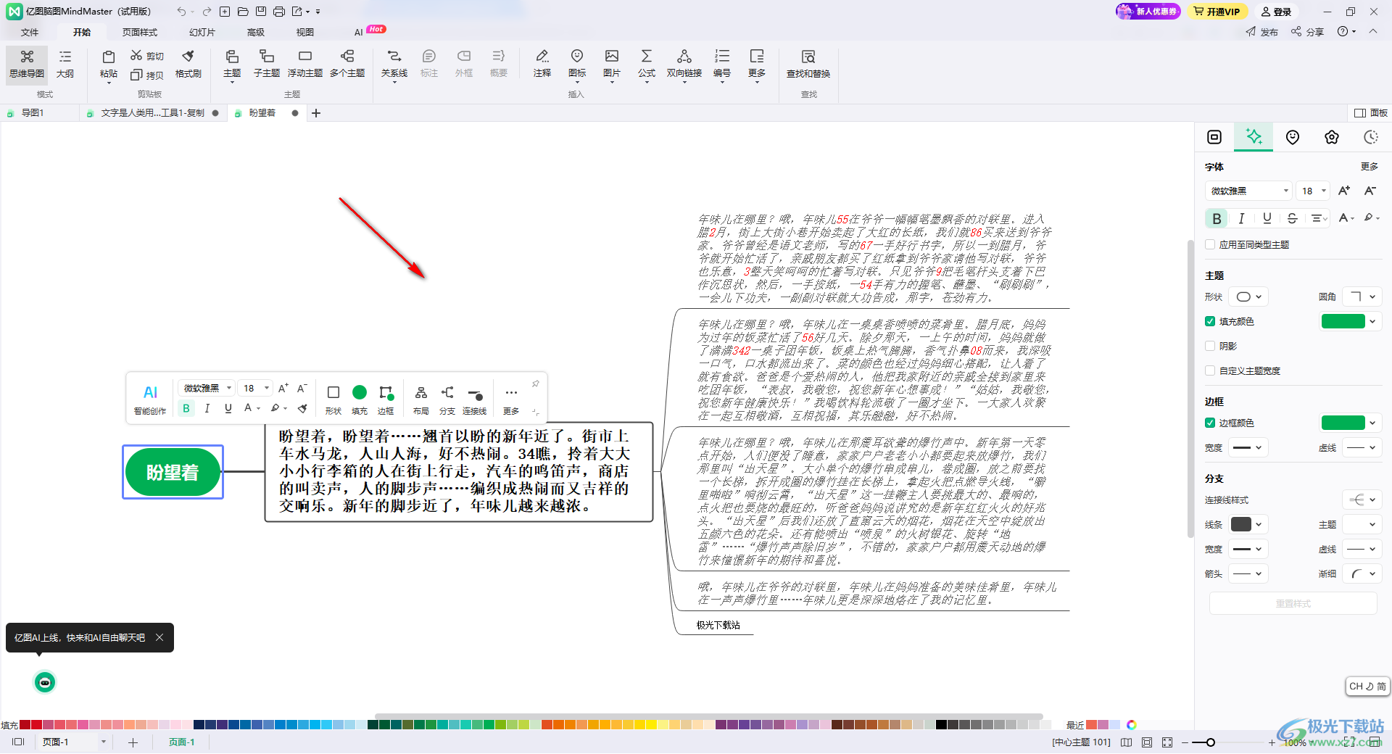Click 更多 link in the 字体 section
This screenshot has height=754, width=1392.
tap(1369, 167)
